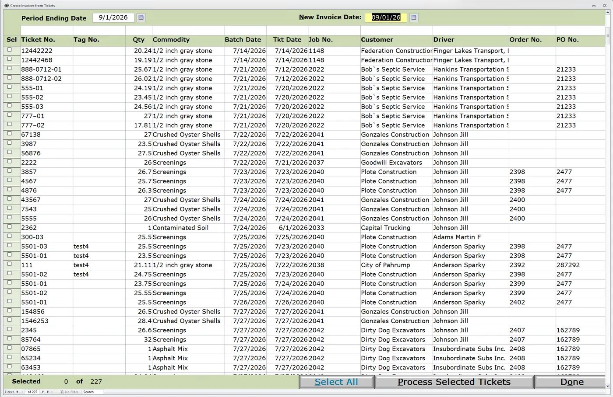The image size is (613, 397).
Task: Click scroll down arrow at window bottom right
Action: point(608,387)
